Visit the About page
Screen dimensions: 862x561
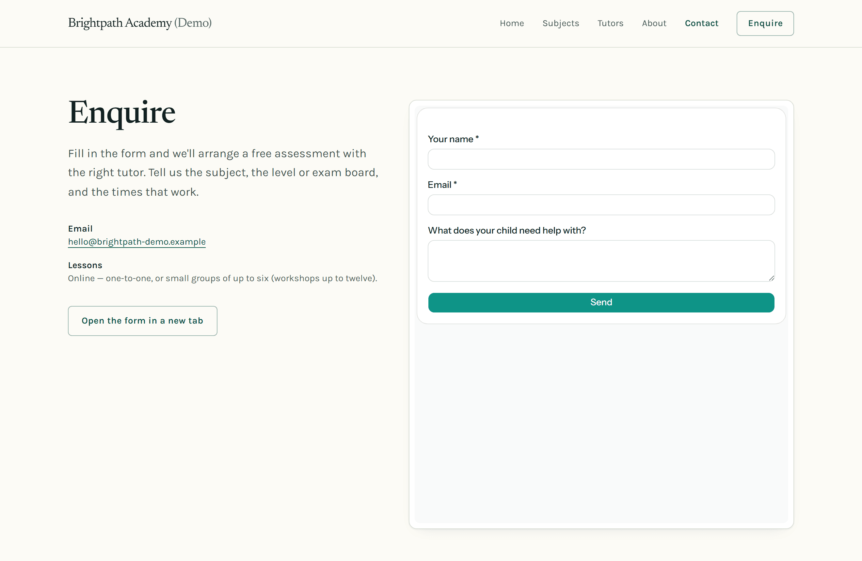point(654,23)
